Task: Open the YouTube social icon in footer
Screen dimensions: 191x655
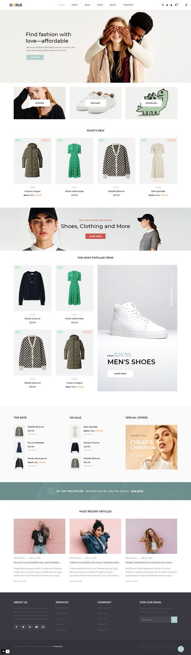Action: click(37, 627)
